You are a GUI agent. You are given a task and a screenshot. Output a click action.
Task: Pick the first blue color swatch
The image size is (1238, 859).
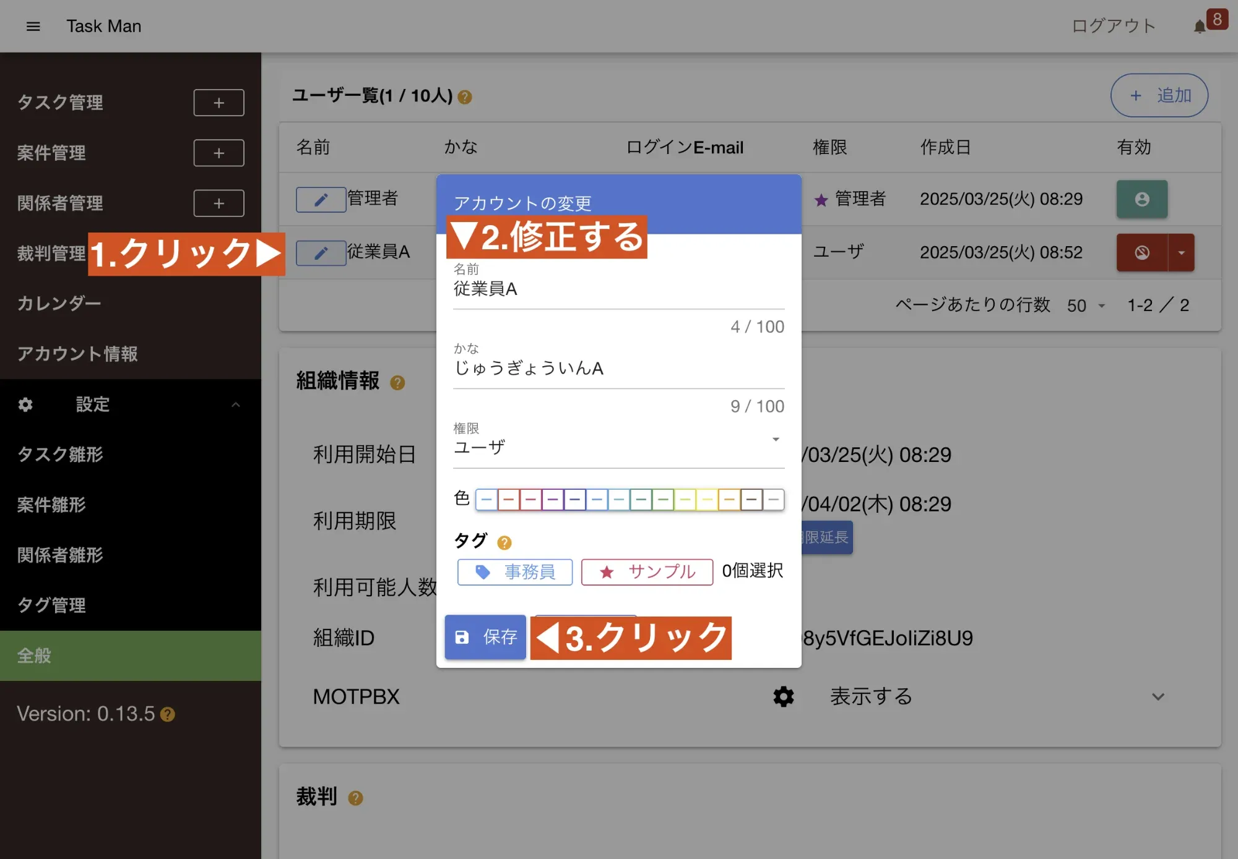[487, 499]
